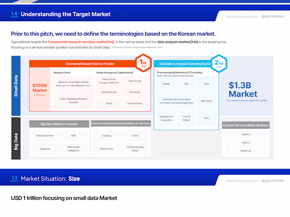Click 'Global AX Research Platform' in 1.1 header
This screenshot has height=217, width=290.
pos(242,181)
